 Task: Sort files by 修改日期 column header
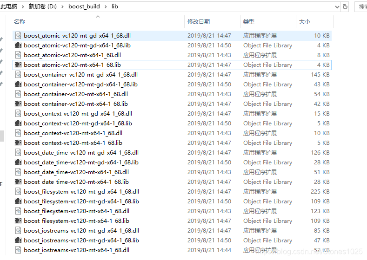coord(212,21)
